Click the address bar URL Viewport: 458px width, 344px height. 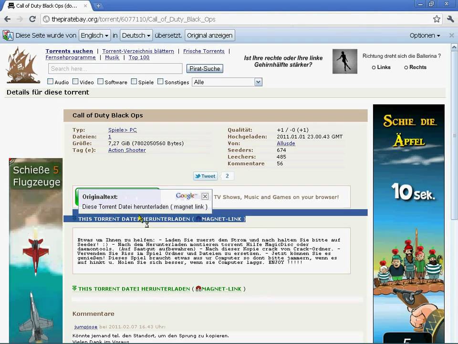(133, 19)
